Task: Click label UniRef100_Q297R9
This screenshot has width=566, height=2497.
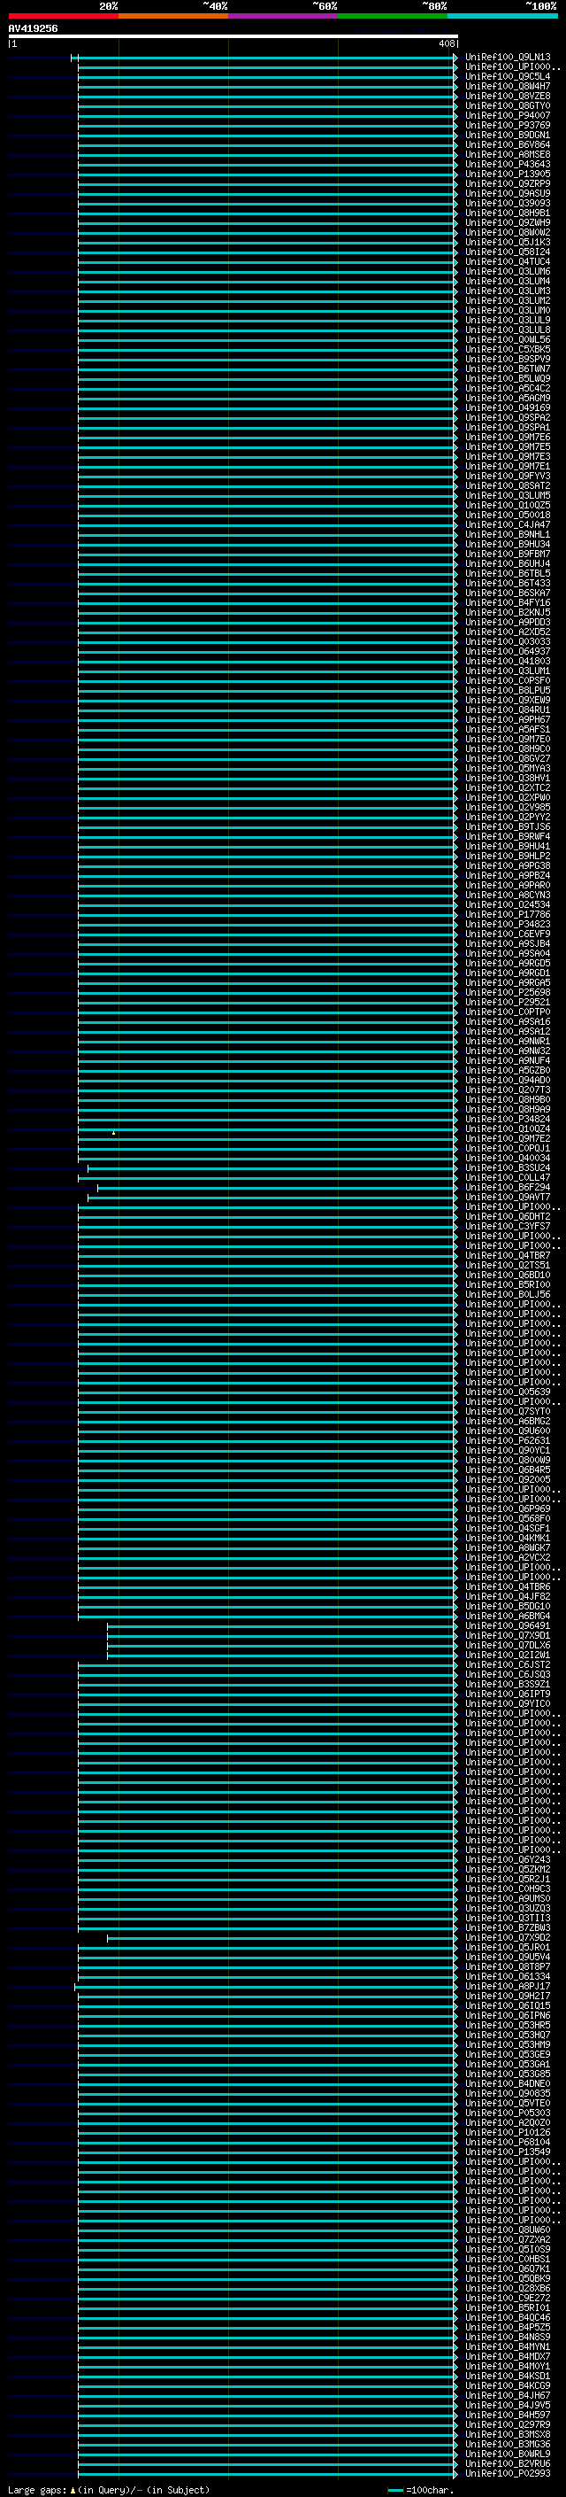Action: tap(507, 2424)
